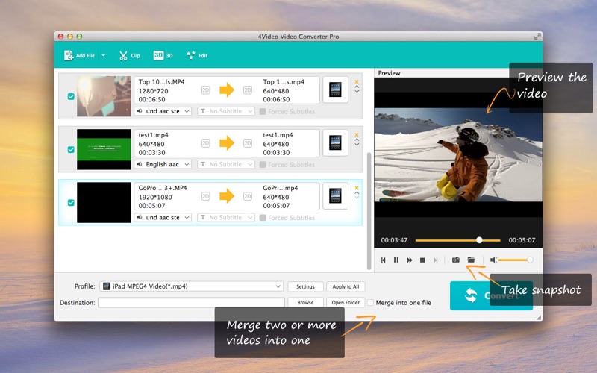Click source 2D icon in GoPro row
Viewport: 597px width, 373px height.
click(x=206, y=196)
